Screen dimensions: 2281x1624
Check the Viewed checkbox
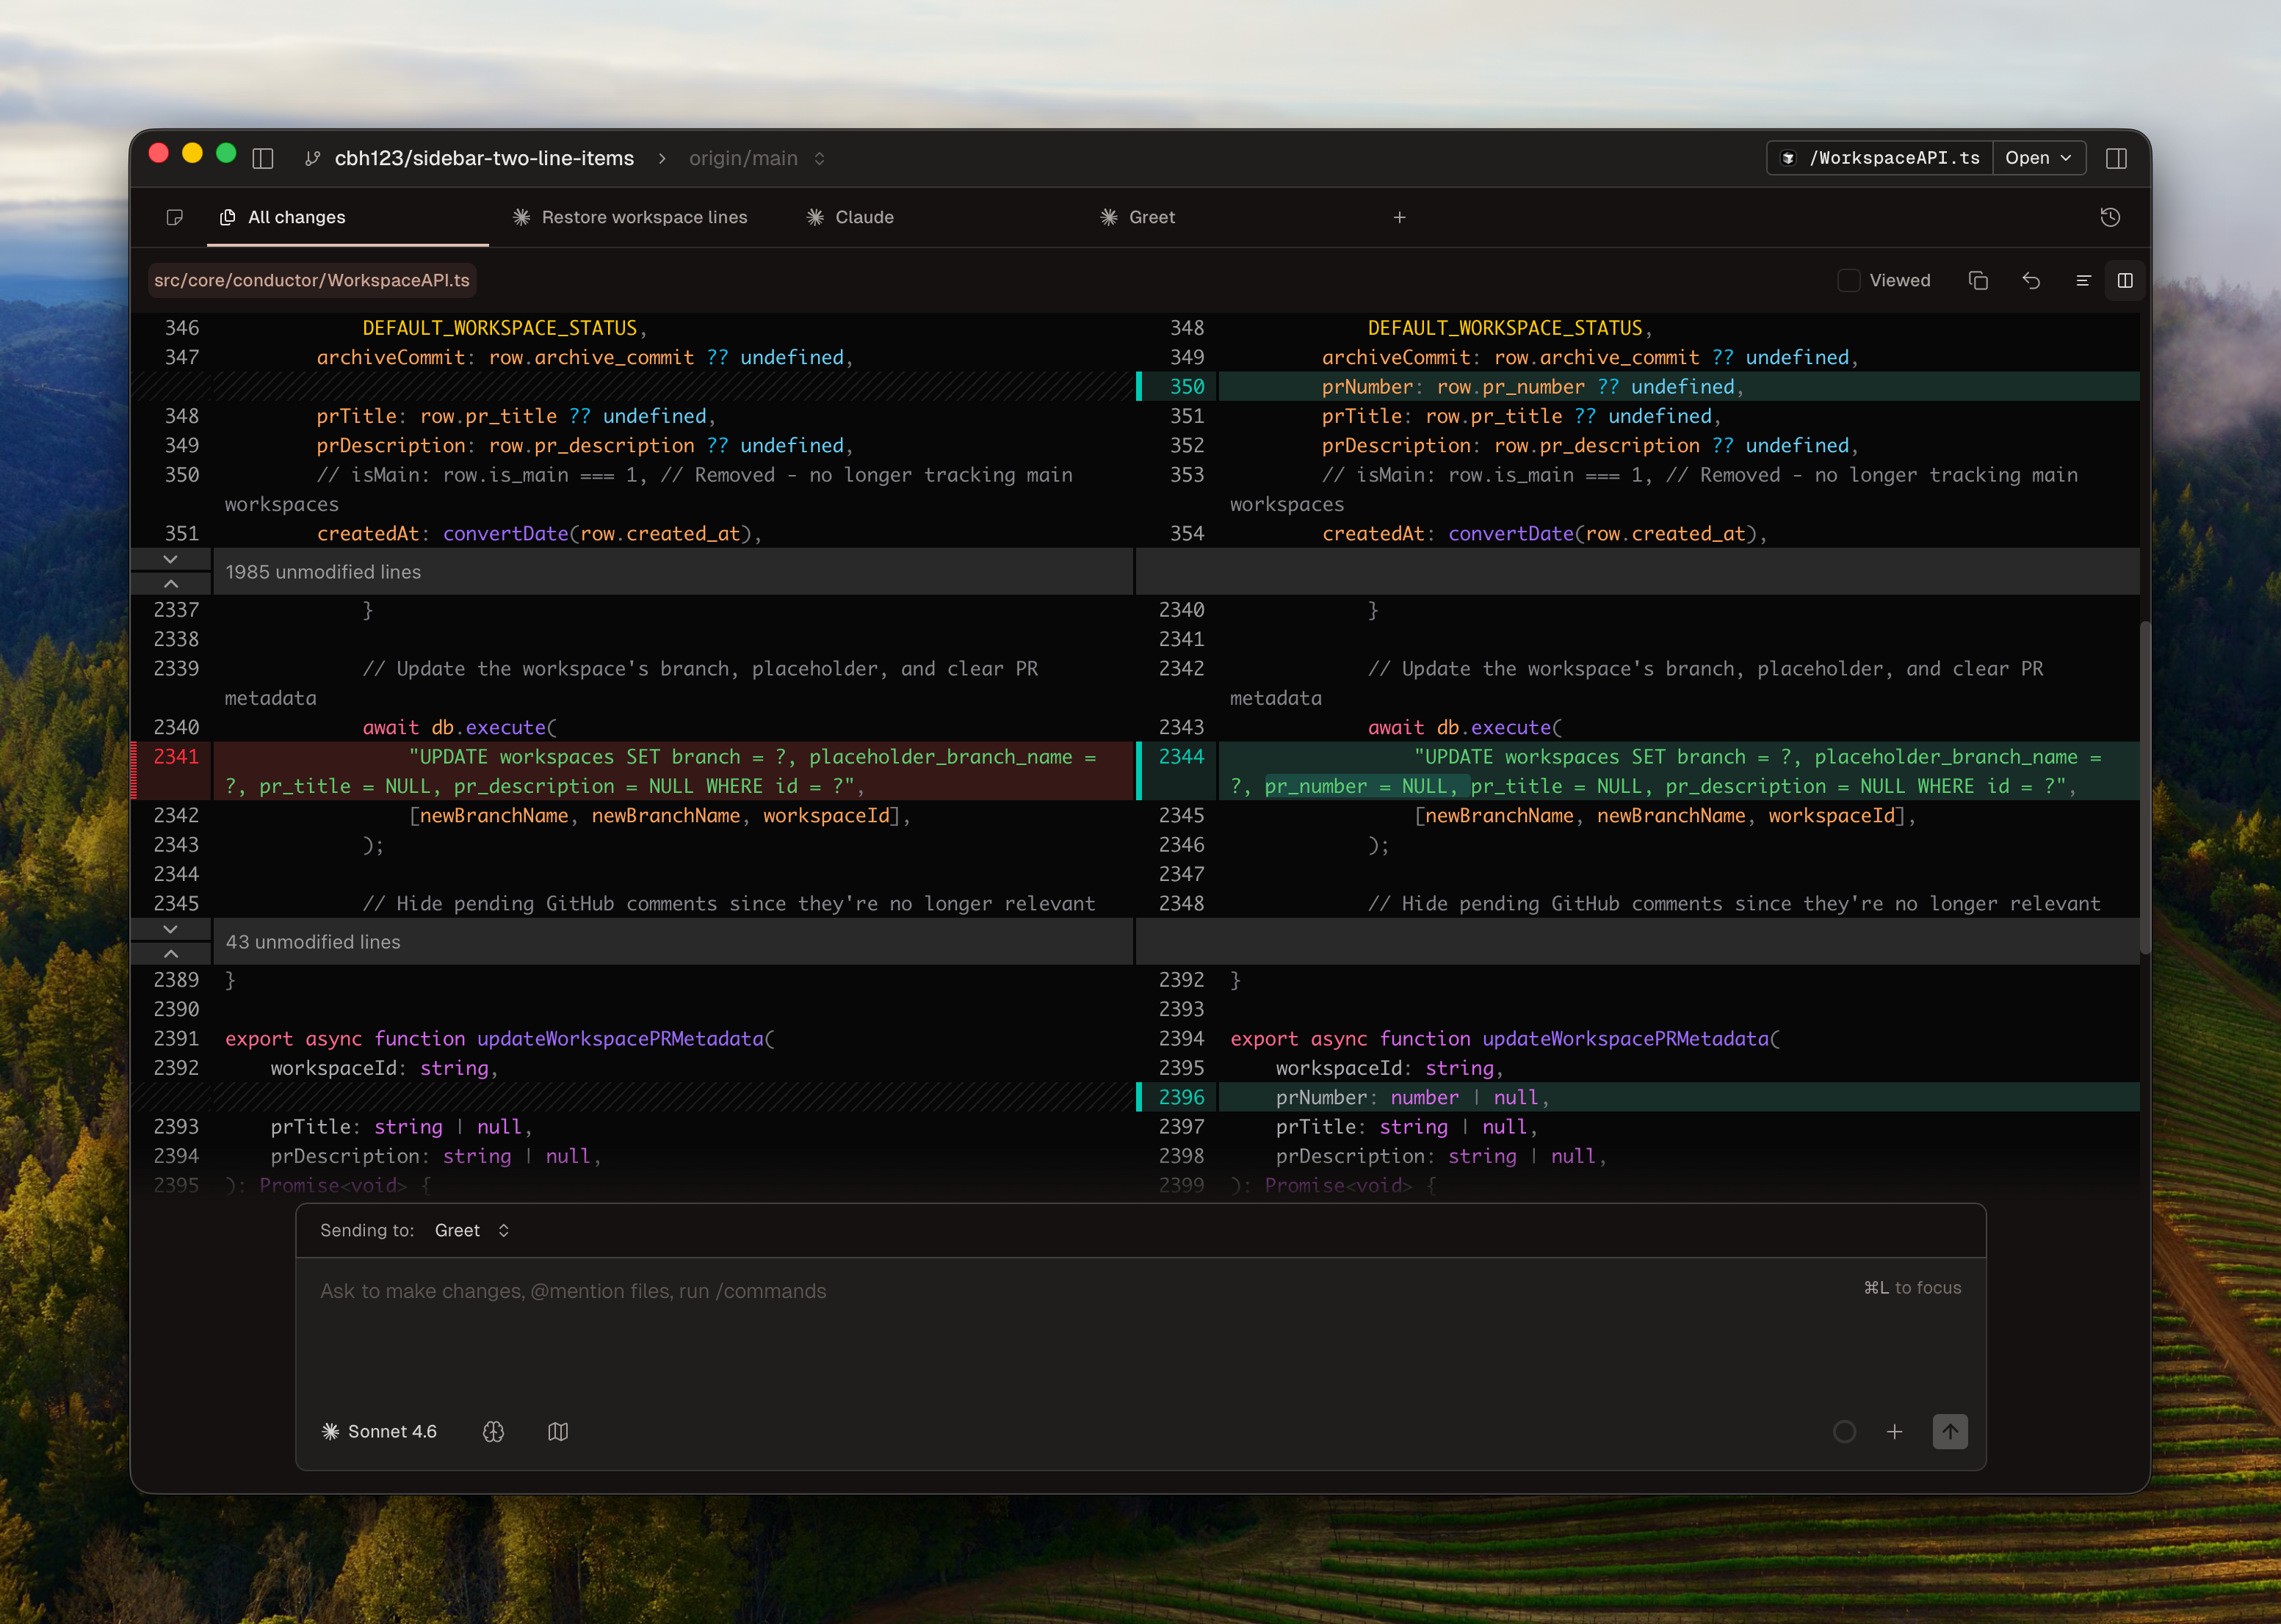(1848, 280)
